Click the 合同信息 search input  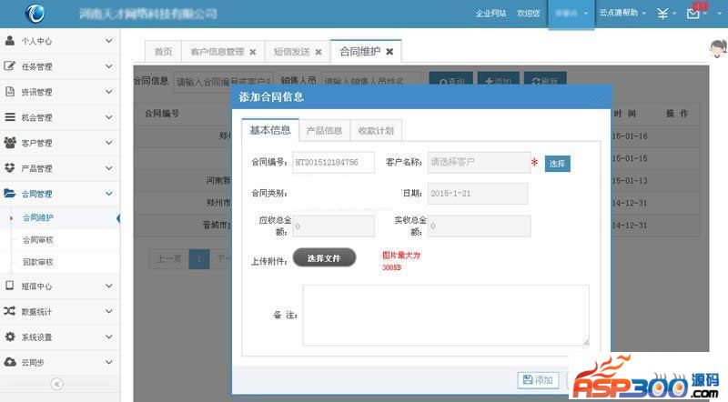pyautogui.click(x=224, y=81)
